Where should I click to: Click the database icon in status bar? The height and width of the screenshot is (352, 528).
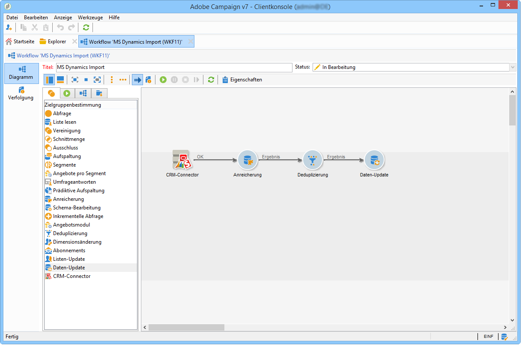tap(504, 337)
